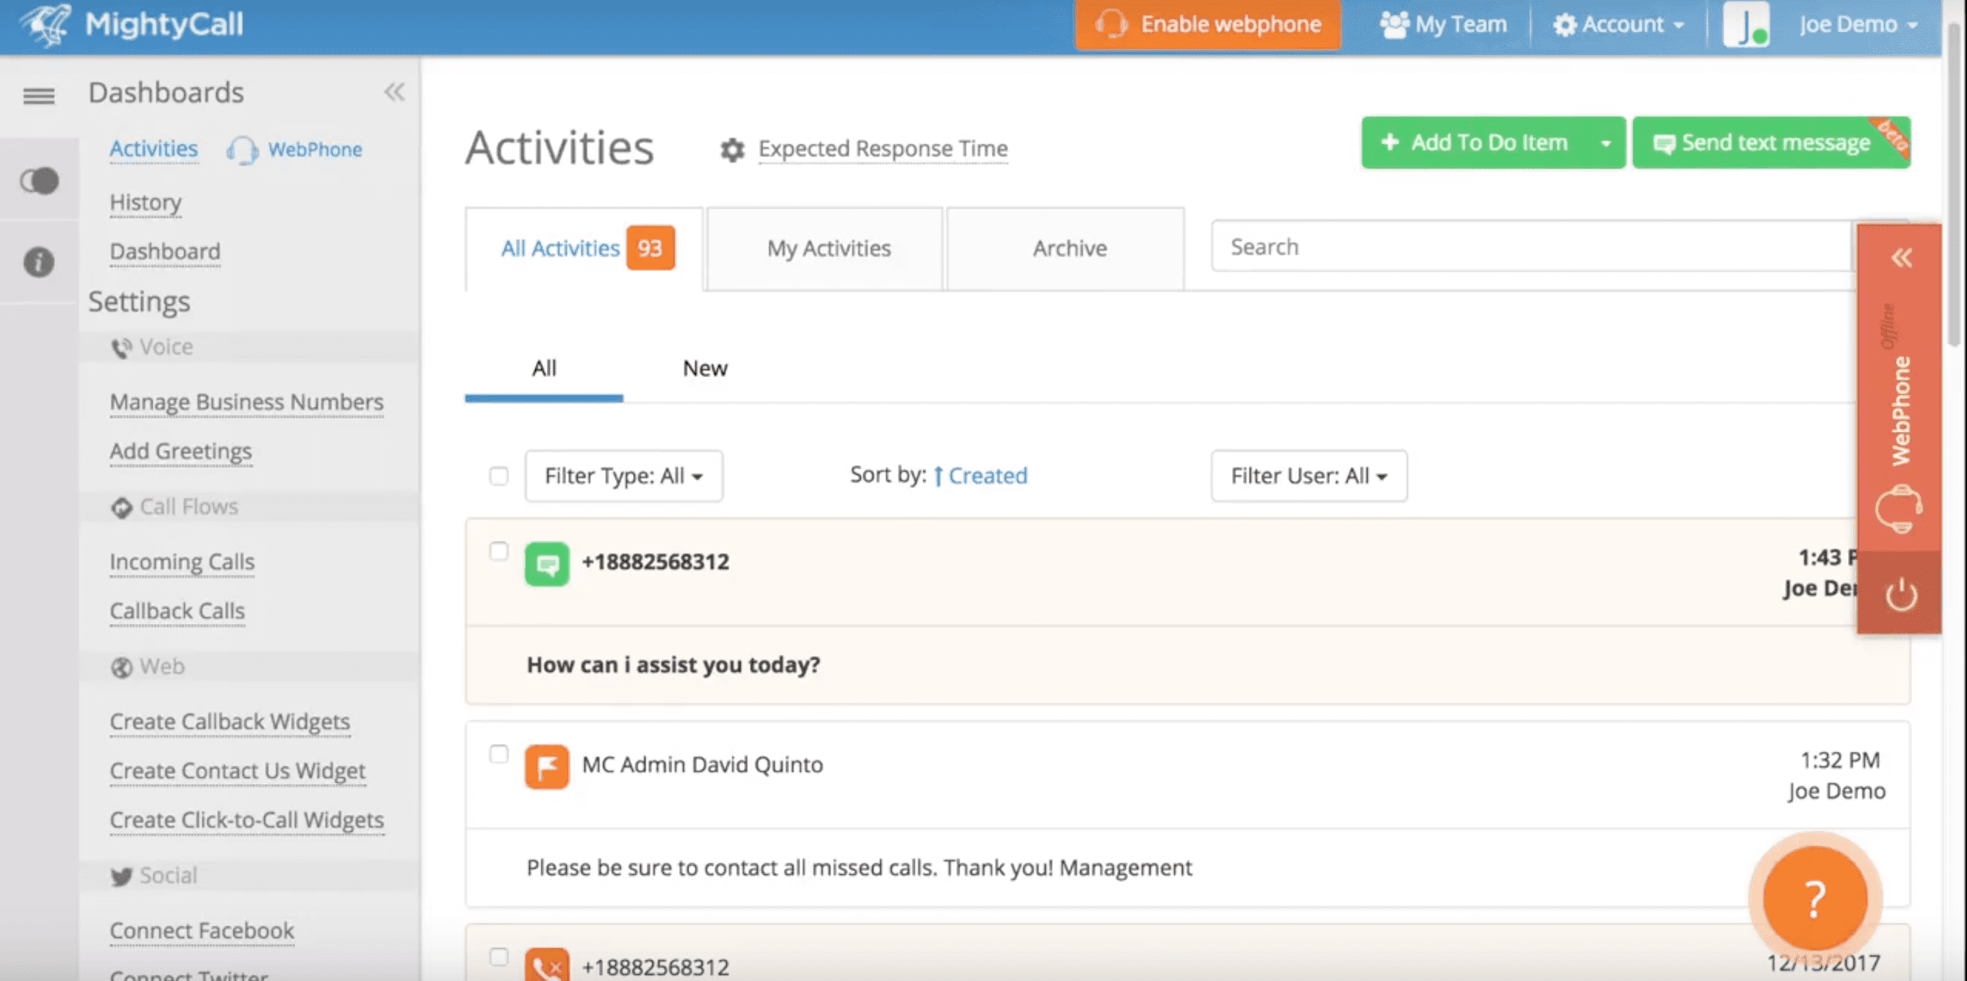This screenshot has height=981, width=1967.
Task: Open Expected Response Time gear settings
Action: [x=732, y=150]
